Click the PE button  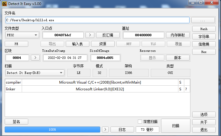click(x=16, y=44)
